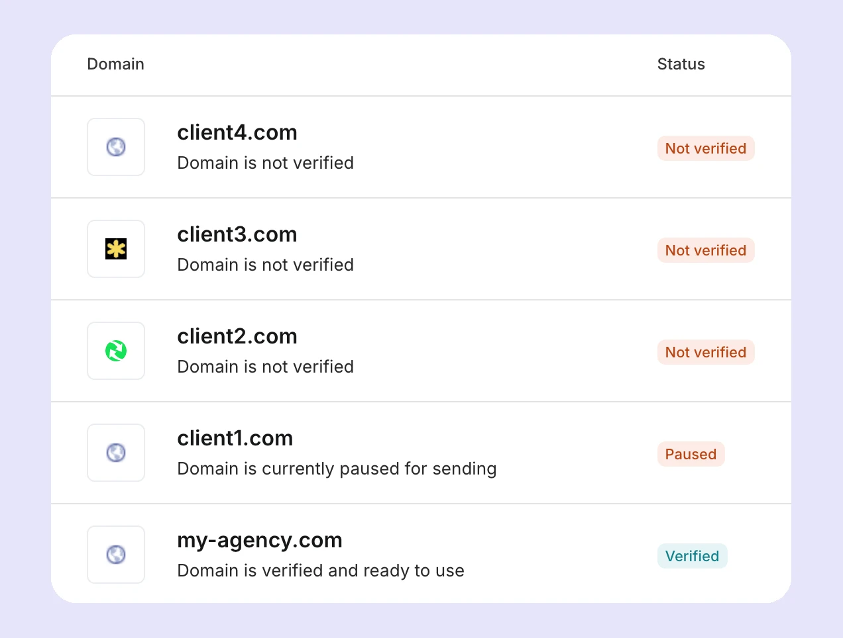Open the my-agency.com domain page

(x=259, y=540)
